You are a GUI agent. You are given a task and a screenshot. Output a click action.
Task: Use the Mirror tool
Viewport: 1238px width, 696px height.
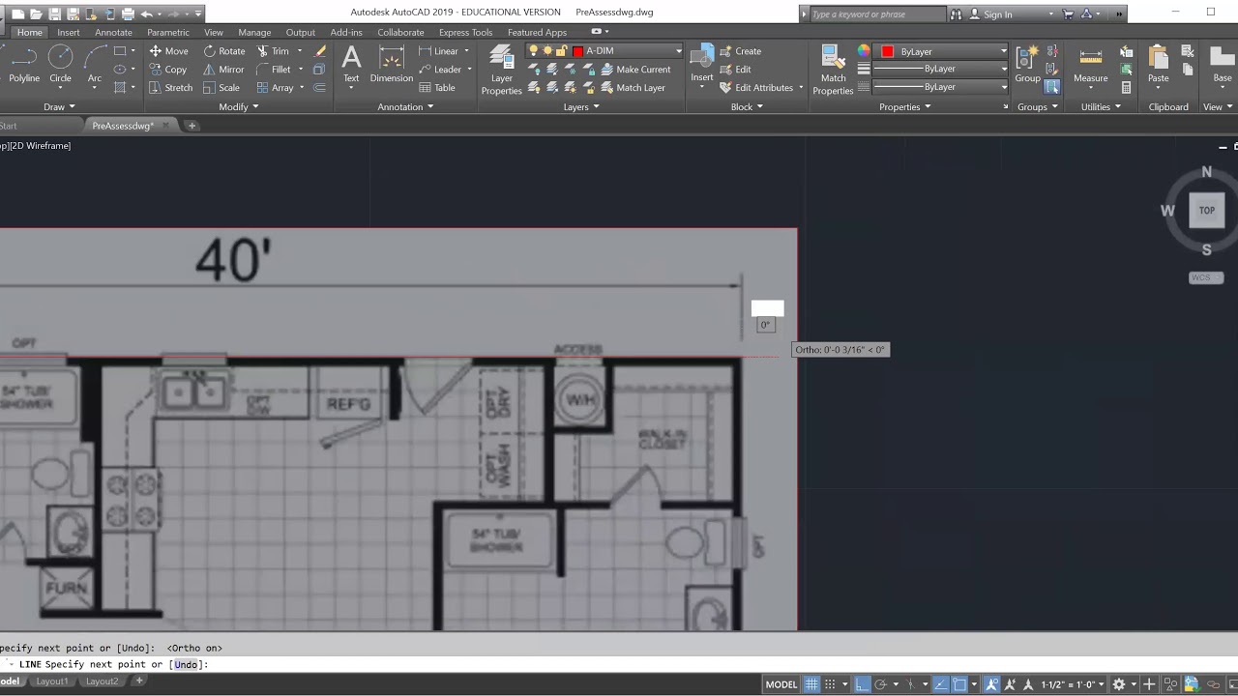pyautogui.click(x=223, y=70)
